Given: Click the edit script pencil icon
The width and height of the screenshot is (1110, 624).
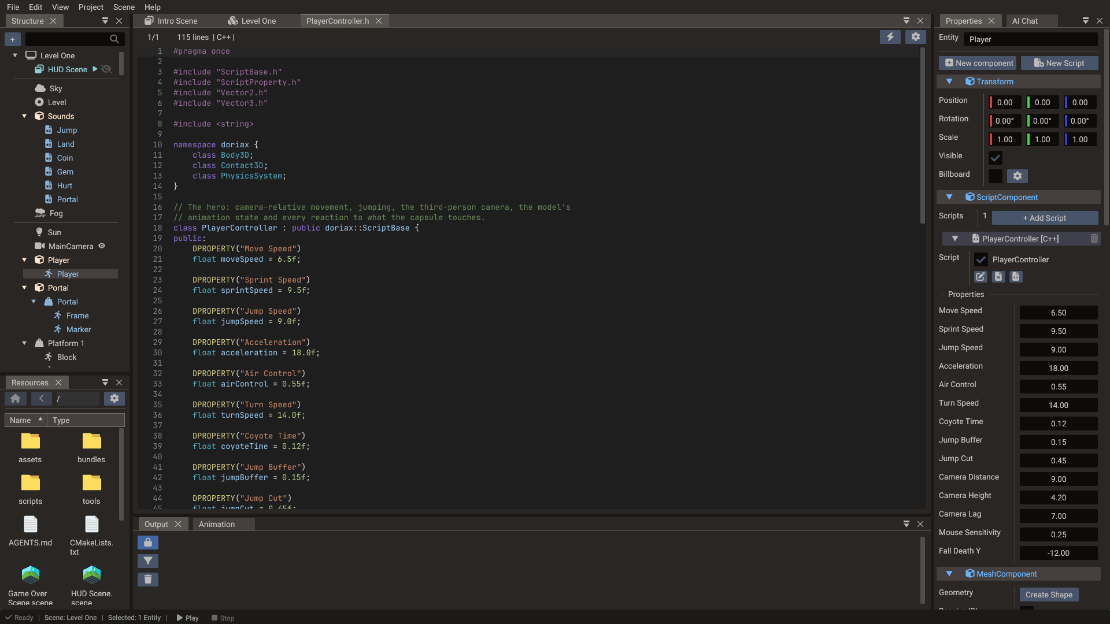Looking at the screenshot, I should [x=980, y=277].
